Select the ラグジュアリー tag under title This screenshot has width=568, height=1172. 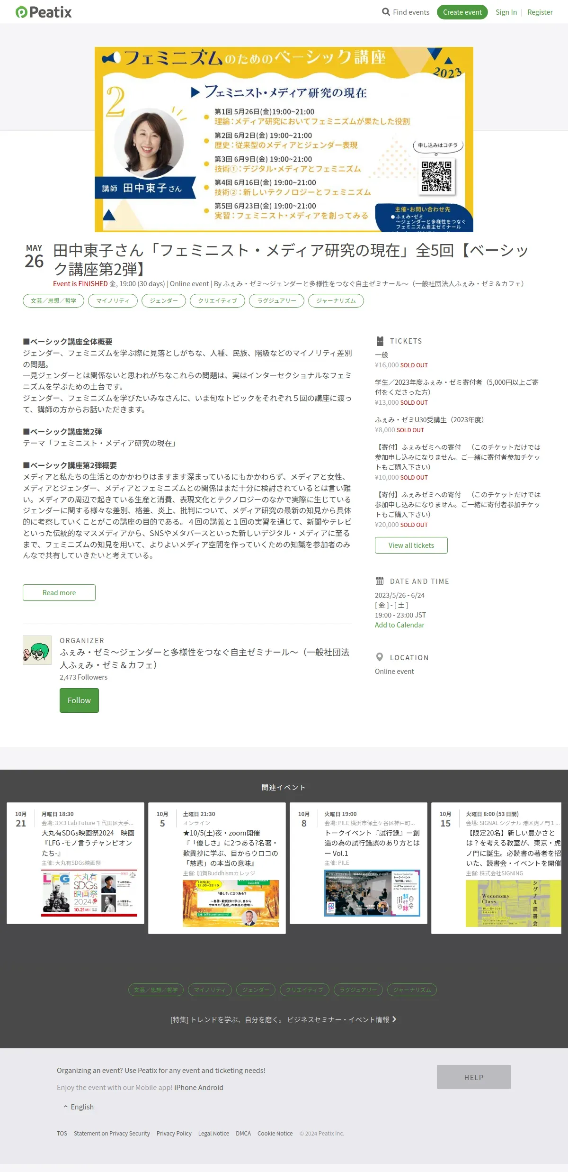click(276, 300)
